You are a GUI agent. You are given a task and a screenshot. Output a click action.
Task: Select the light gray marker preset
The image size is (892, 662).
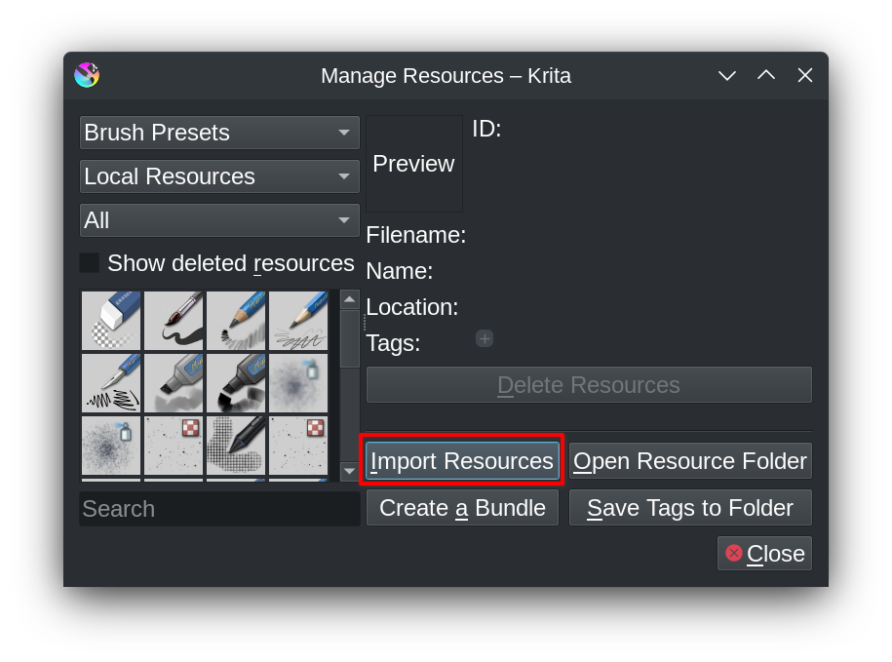coord(174,383)
